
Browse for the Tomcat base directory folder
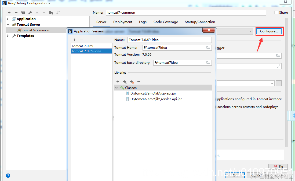pyautogui.click(x=208, y=63)
